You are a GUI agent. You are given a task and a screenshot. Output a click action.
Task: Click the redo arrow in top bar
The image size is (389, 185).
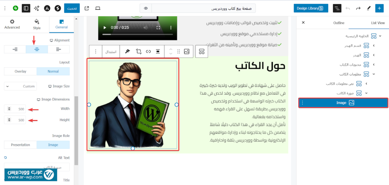pos(358,8)
